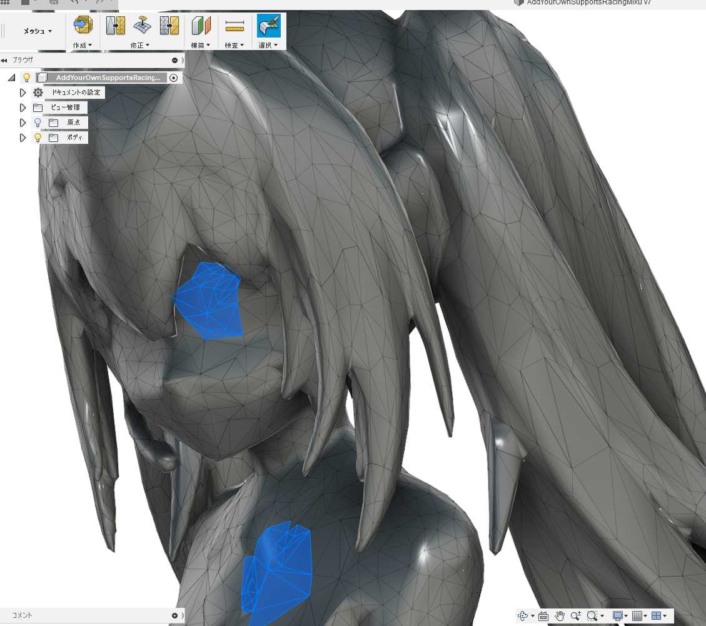Screen dimensions: 706x626
Task: Open the 構築 menu dropdown
Action: (200, 45)
